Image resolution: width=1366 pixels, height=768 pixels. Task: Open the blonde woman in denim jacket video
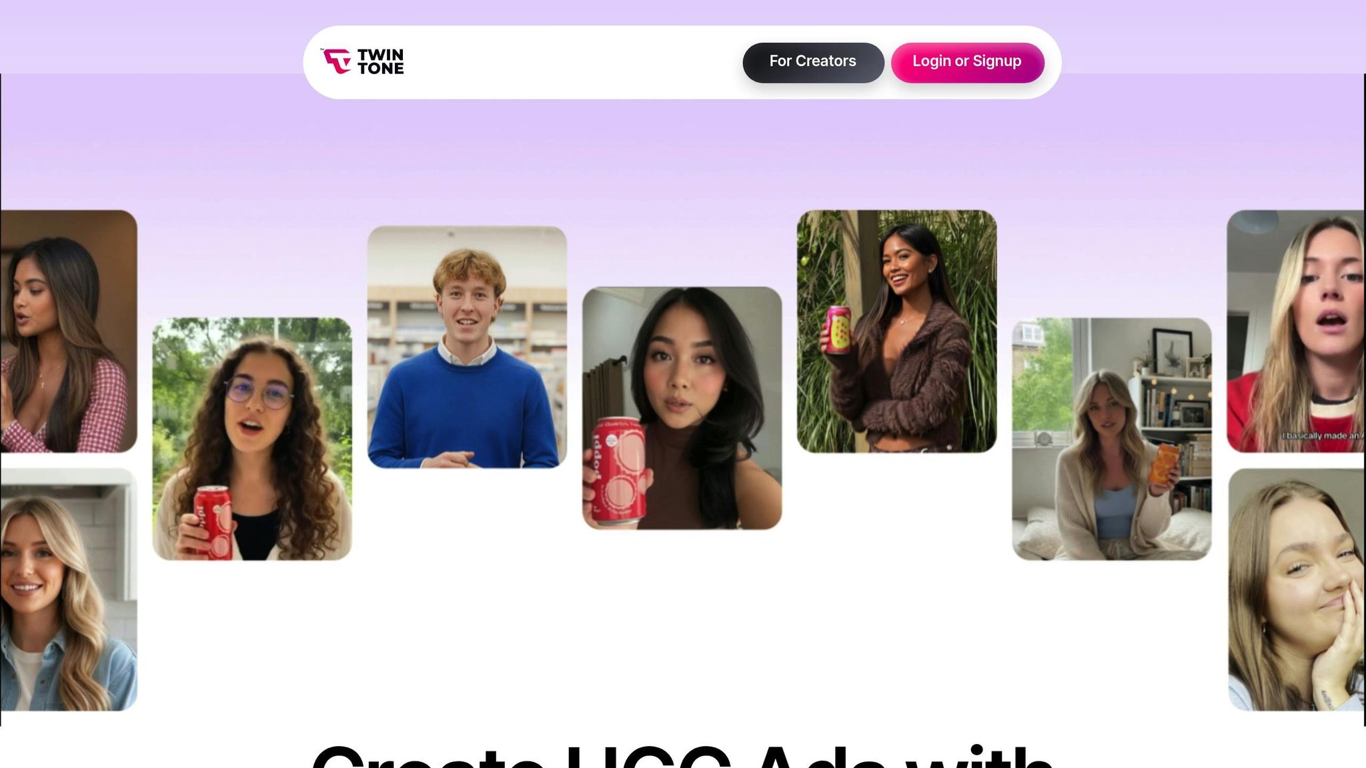[69, 589]
